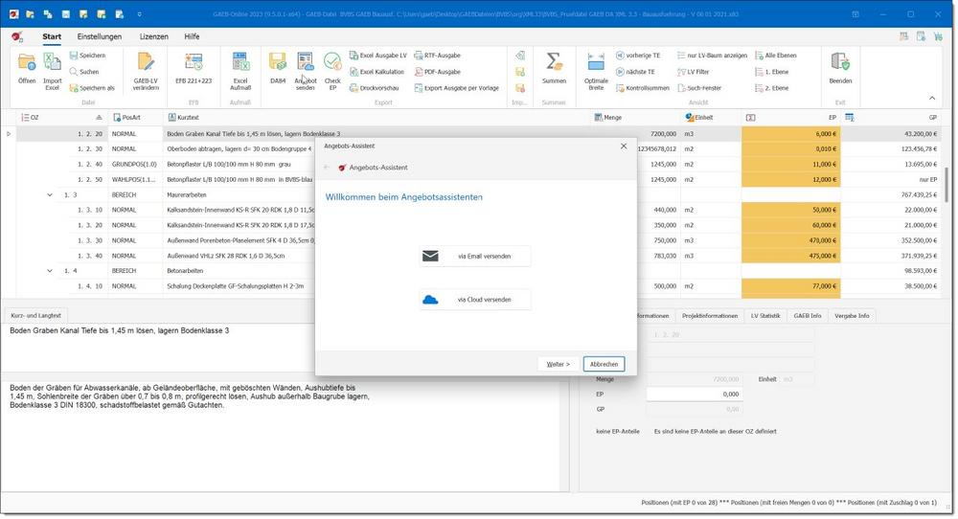958x519 pixels.
Task: Show Alle Ebenen levels
Action: click(x=776, y=55)
